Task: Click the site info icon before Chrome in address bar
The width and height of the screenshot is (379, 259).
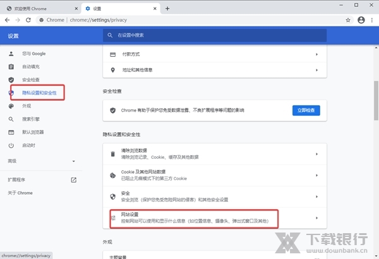Action: 42,20
